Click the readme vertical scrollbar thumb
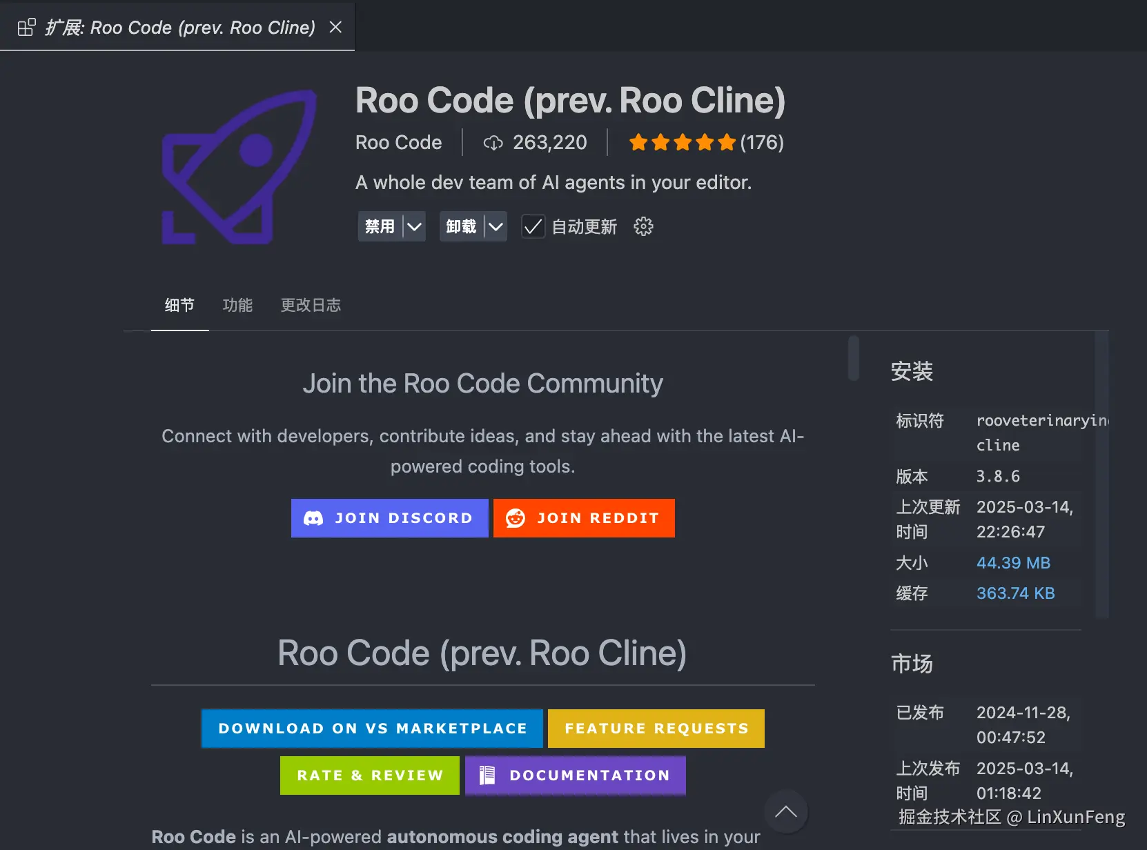 (x=854, y=357)
